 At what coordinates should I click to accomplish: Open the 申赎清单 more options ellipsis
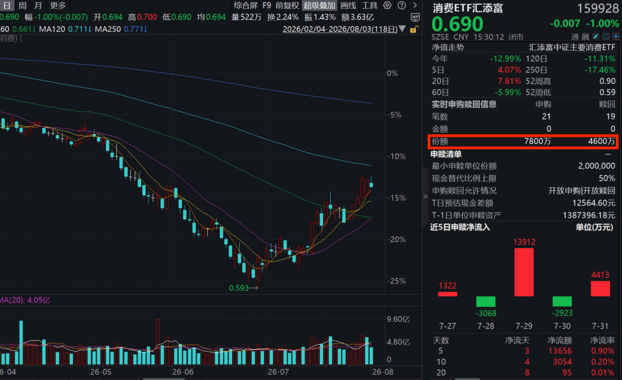click(608, 154)
